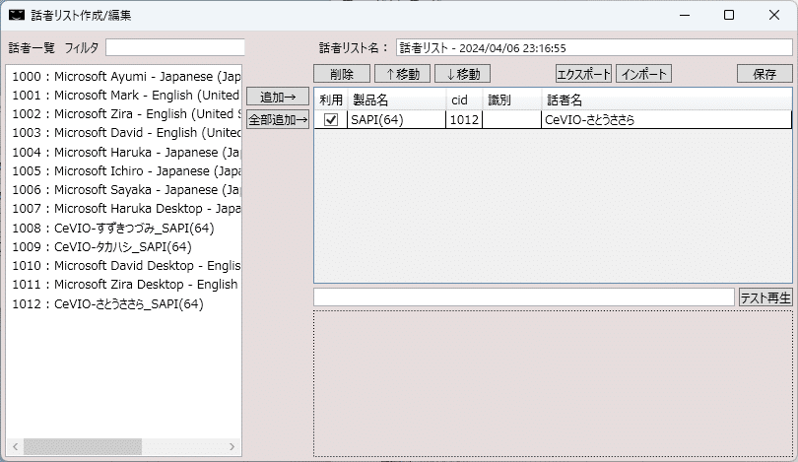798x462 pixels.
Task: Close the 話者リスト作成/編集 window
Action: point(774,15)
